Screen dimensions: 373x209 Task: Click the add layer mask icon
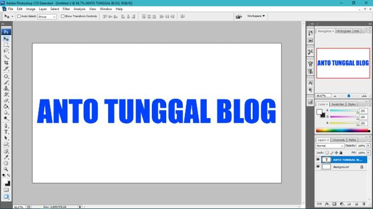click(x=334, y=204)
